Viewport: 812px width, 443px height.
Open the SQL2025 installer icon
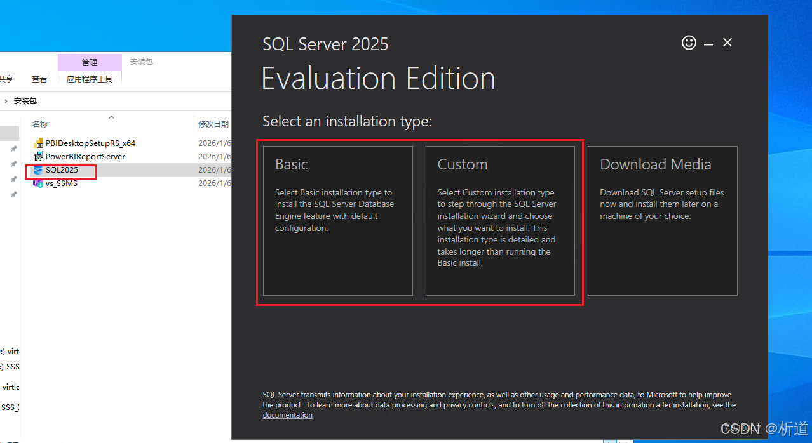click(x=38, y=170)
